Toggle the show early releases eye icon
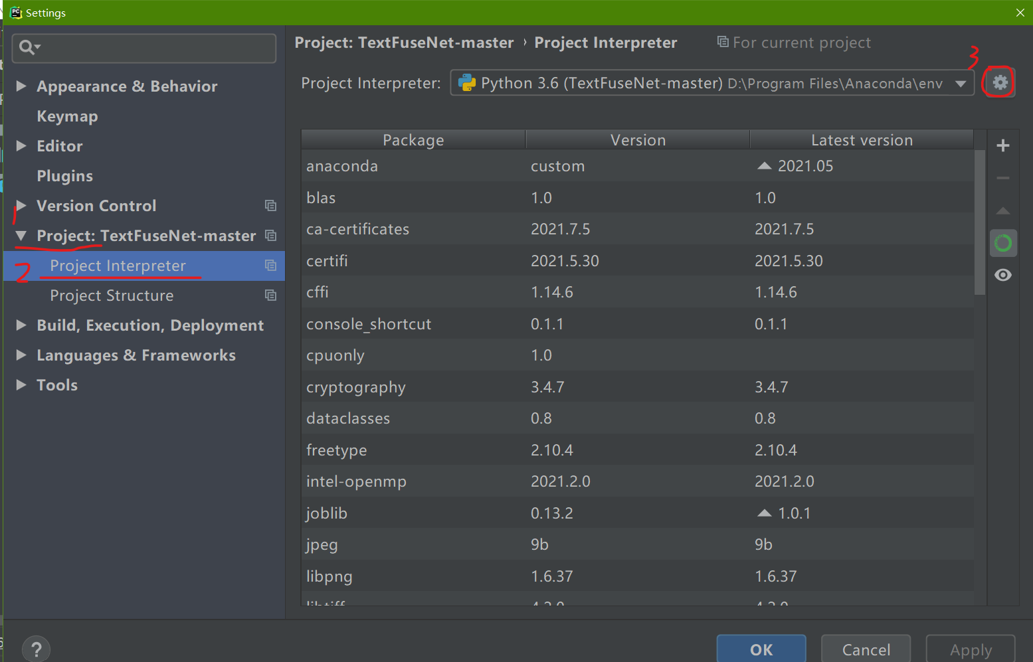1033x662 pixels. click(1003, 275)
